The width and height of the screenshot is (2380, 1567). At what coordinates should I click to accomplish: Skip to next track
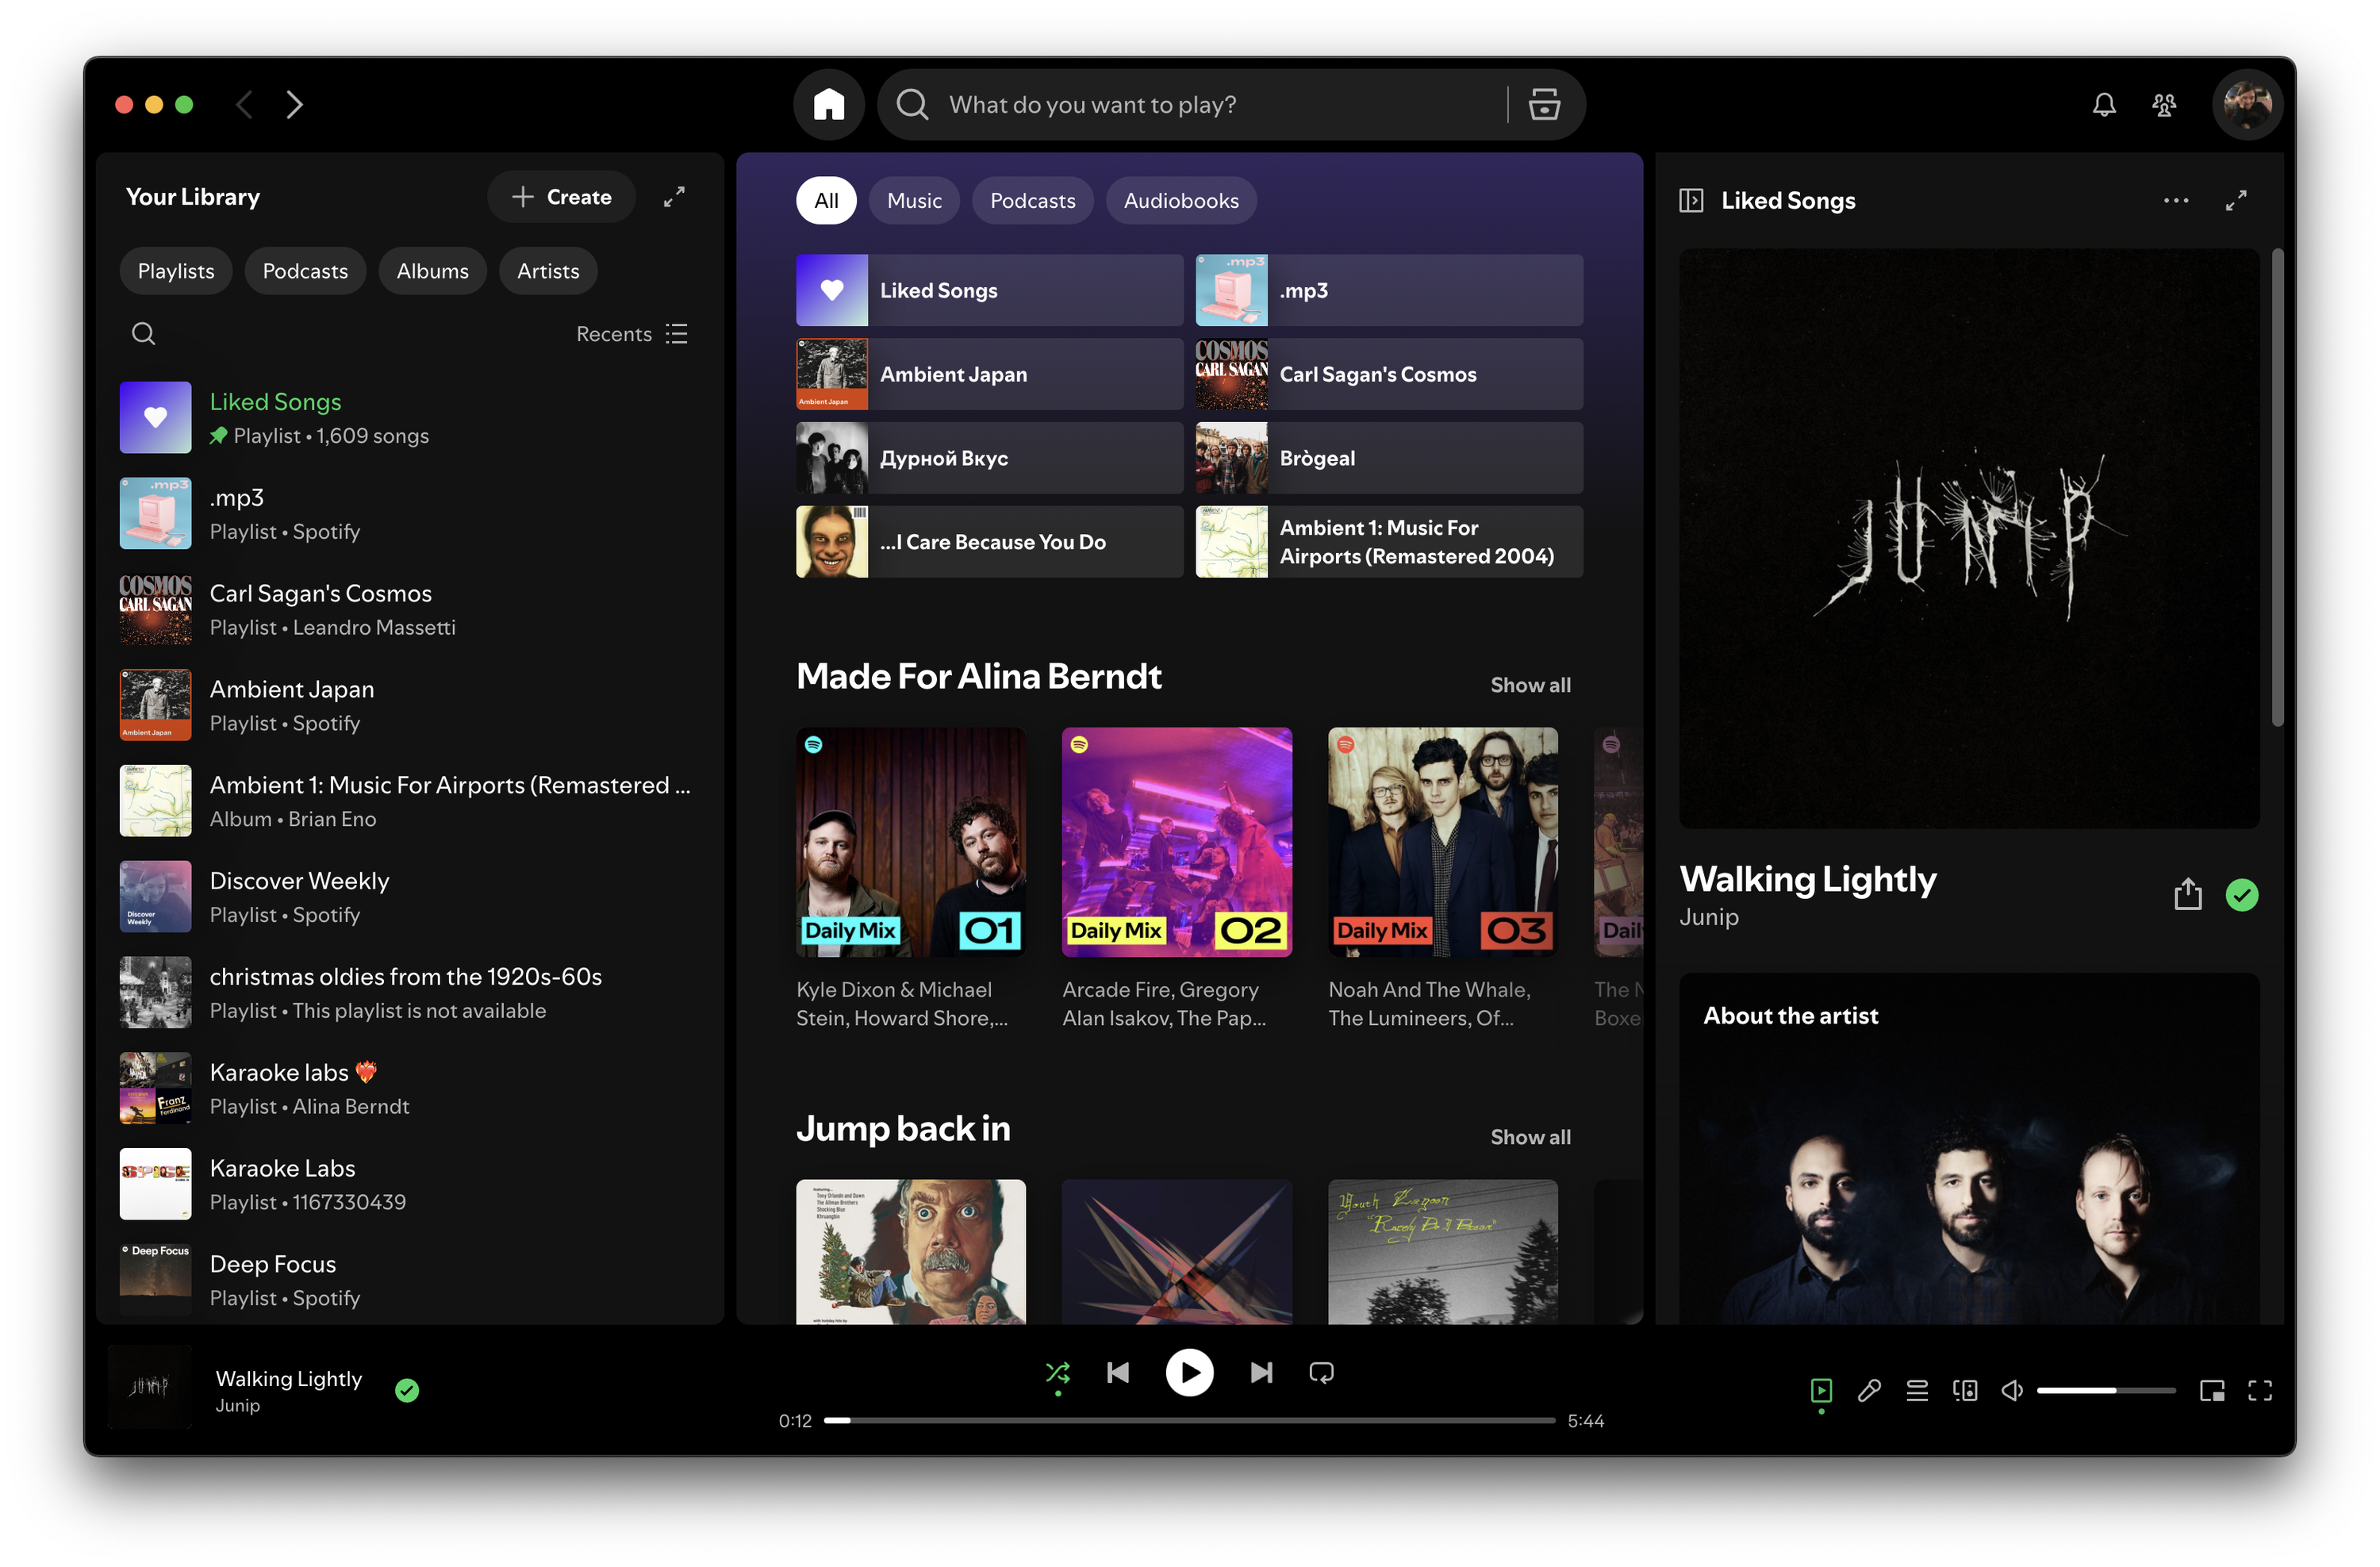click(1261, 1372)
